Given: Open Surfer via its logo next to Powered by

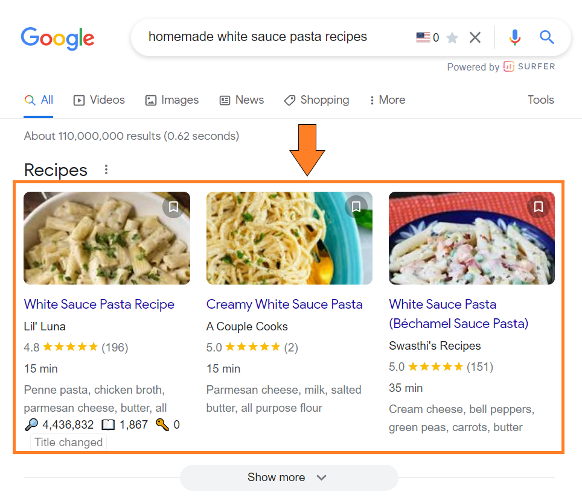Looking at the screenshot, I should tap(508, 66).
